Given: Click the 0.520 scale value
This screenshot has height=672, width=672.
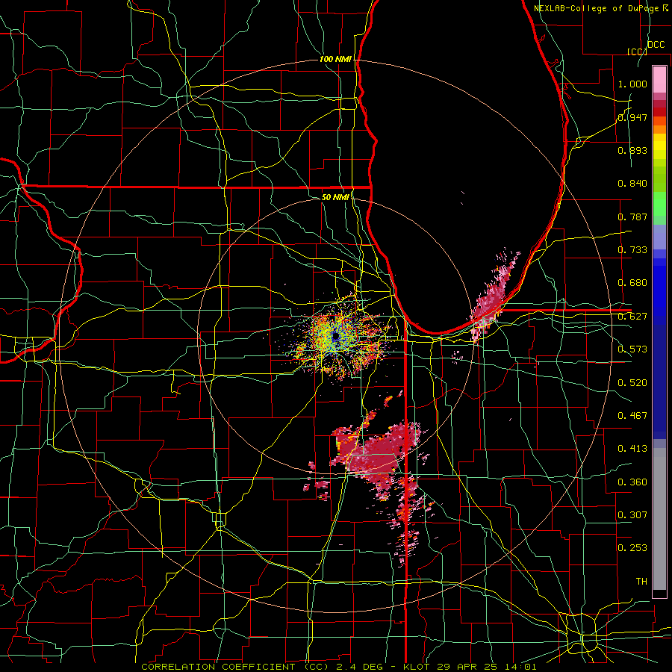Looking at the screenshot, I should point(632,383).
